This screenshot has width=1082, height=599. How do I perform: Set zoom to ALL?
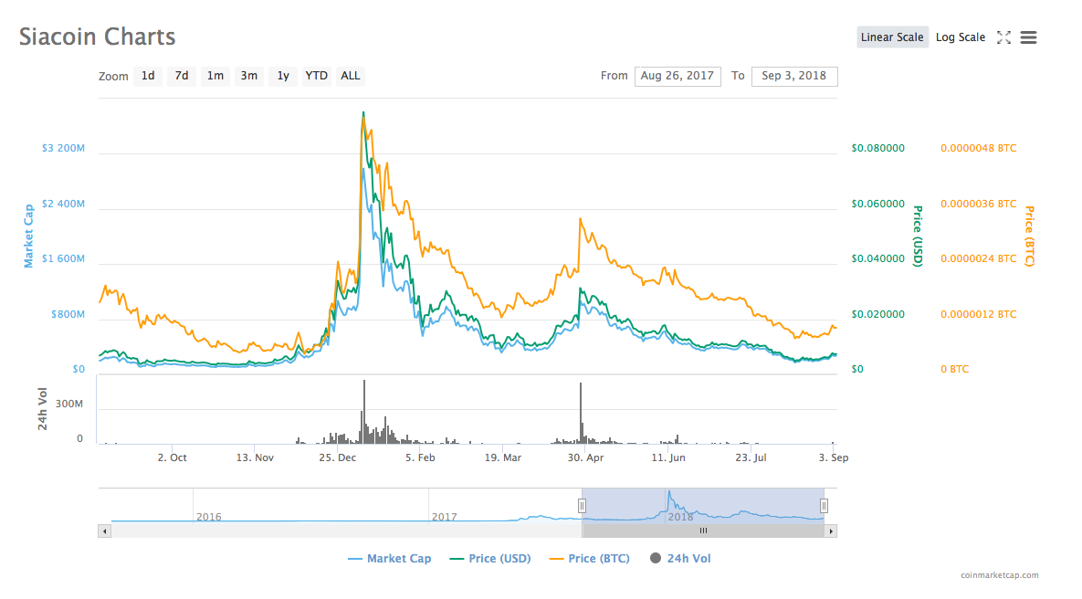(351, 76)
